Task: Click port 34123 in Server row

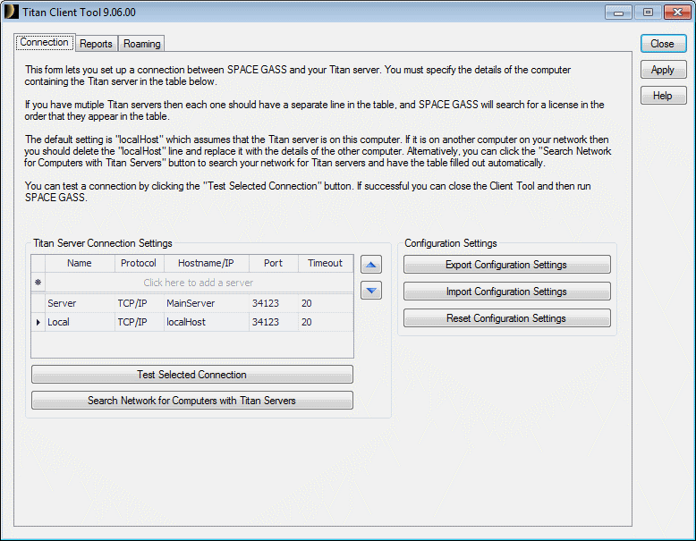Action: pos(274,303)
